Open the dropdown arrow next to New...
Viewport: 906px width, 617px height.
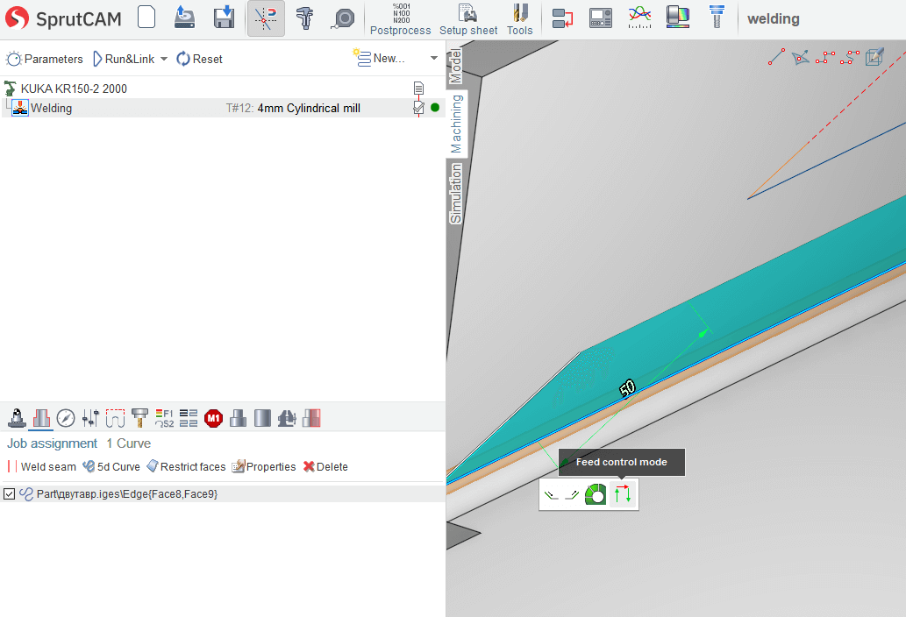pos(434,58)
